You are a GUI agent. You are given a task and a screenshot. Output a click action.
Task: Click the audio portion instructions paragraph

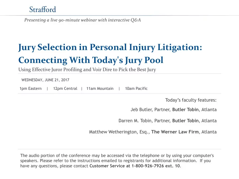pos(117,160)
